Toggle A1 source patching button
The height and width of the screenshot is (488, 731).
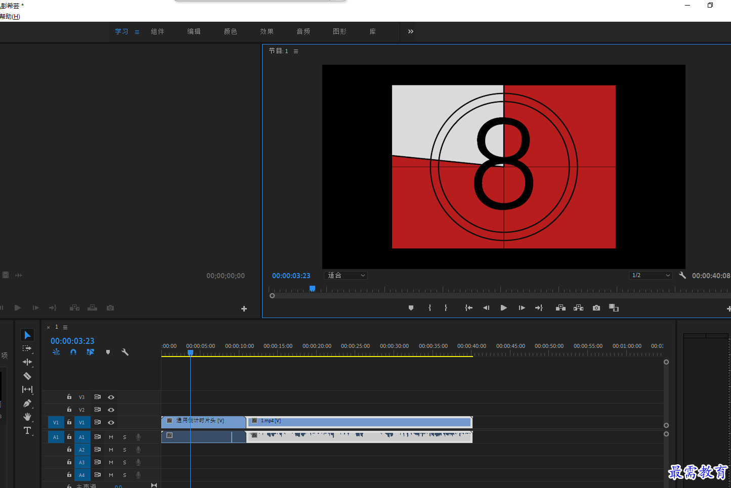(56, 437)
